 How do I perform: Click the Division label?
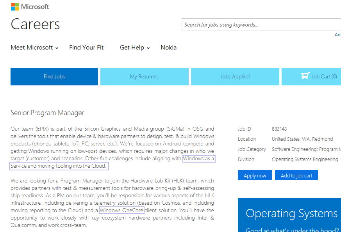click(246, 159)
